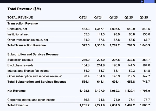Click the Subscription and Services Revenue heading
Image resolution: width=156 pixels, height=111 pixels.
[x=33, y=54]
